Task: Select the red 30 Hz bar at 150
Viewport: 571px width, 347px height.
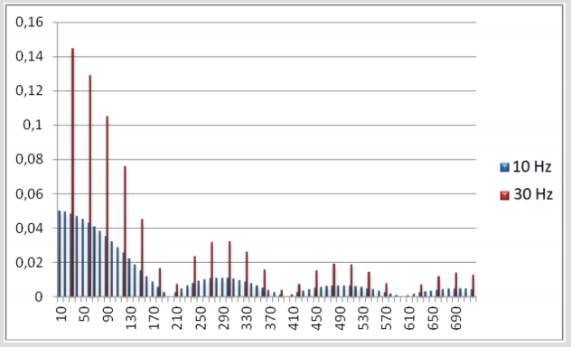Action: click(x=142, y=258)
